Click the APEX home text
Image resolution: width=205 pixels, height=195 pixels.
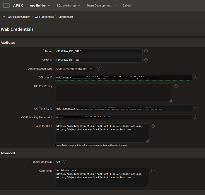[18, 6]
